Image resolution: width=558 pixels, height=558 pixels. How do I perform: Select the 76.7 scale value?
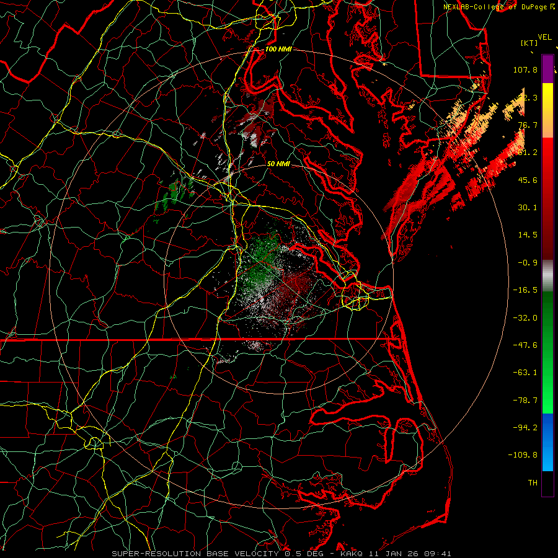tap(528, 125)
